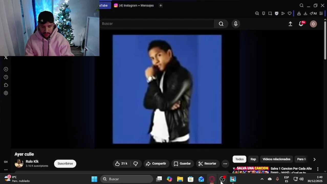Like the video with 21 k likes
This screenshot has width=327, height=184.
[x=122, y=164]
